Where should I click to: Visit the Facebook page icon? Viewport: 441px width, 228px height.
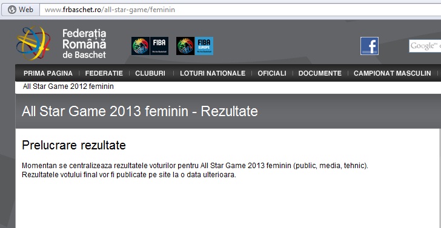click(x=370, y=46)
